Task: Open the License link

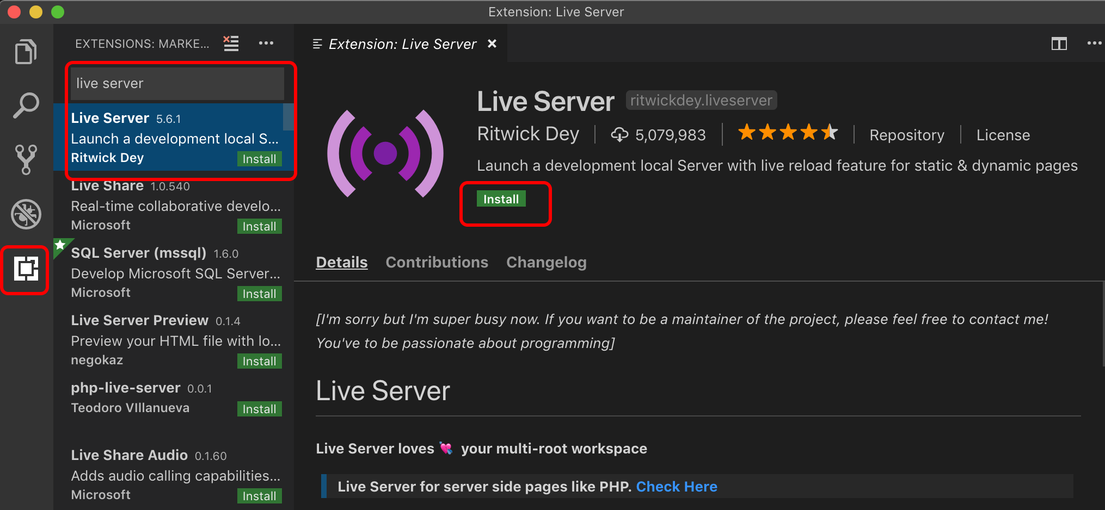Action: tap(1003, 135)
